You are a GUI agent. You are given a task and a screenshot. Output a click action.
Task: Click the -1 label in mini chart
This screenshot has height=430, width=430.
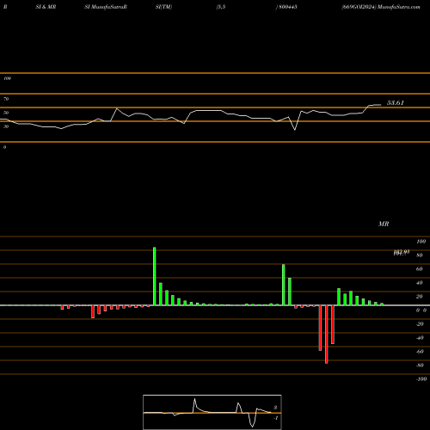275,418
